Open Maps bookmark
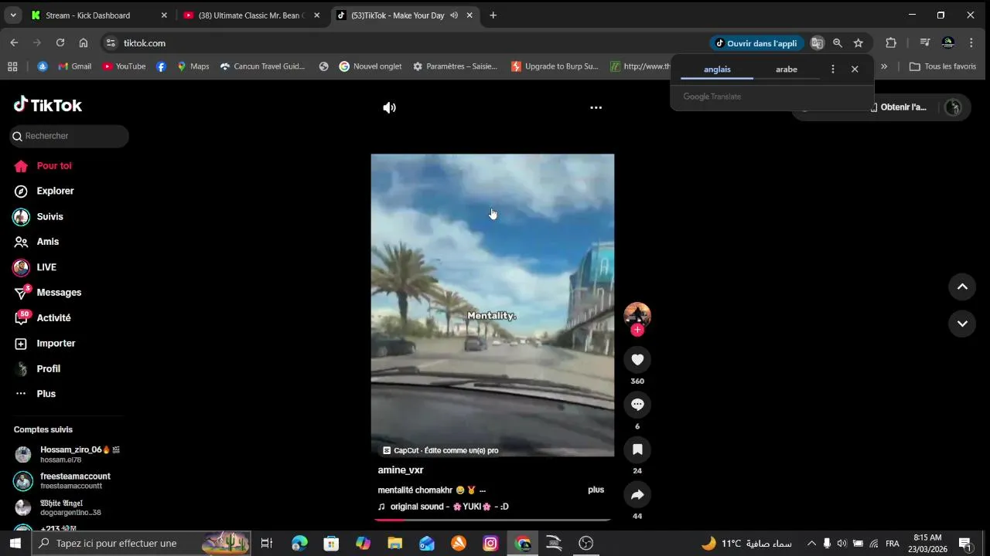This screenshot has height=556, width=990. (193, 66)
